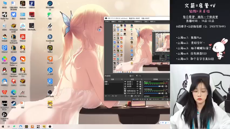
Task: Mute the 视频采集设备 mixer channel speaker icon
Action: (163, 93)
